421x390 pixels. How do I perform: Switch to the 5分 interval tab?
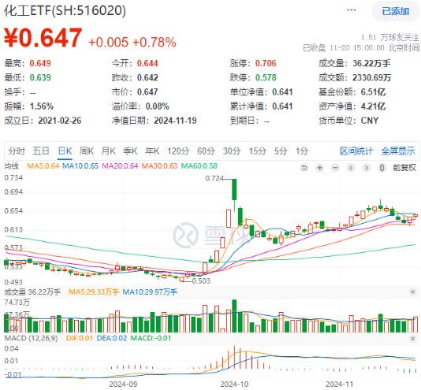[281, 151]
